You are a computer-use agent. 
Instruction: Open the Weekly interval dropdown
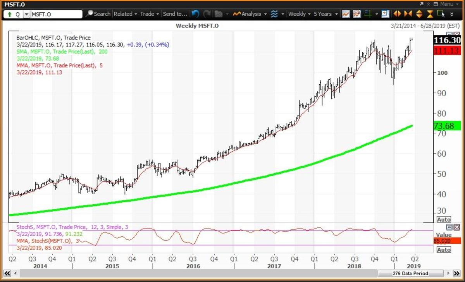(x=300, y=14)
